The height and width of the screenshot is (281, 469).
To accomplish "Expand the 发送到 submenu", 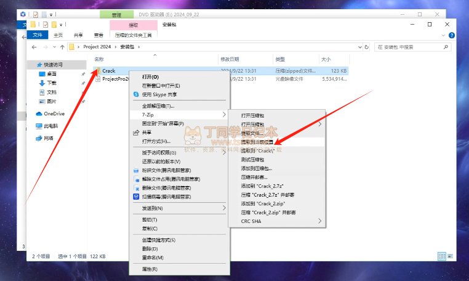I will pyautogui.click(x=224, y=208).
